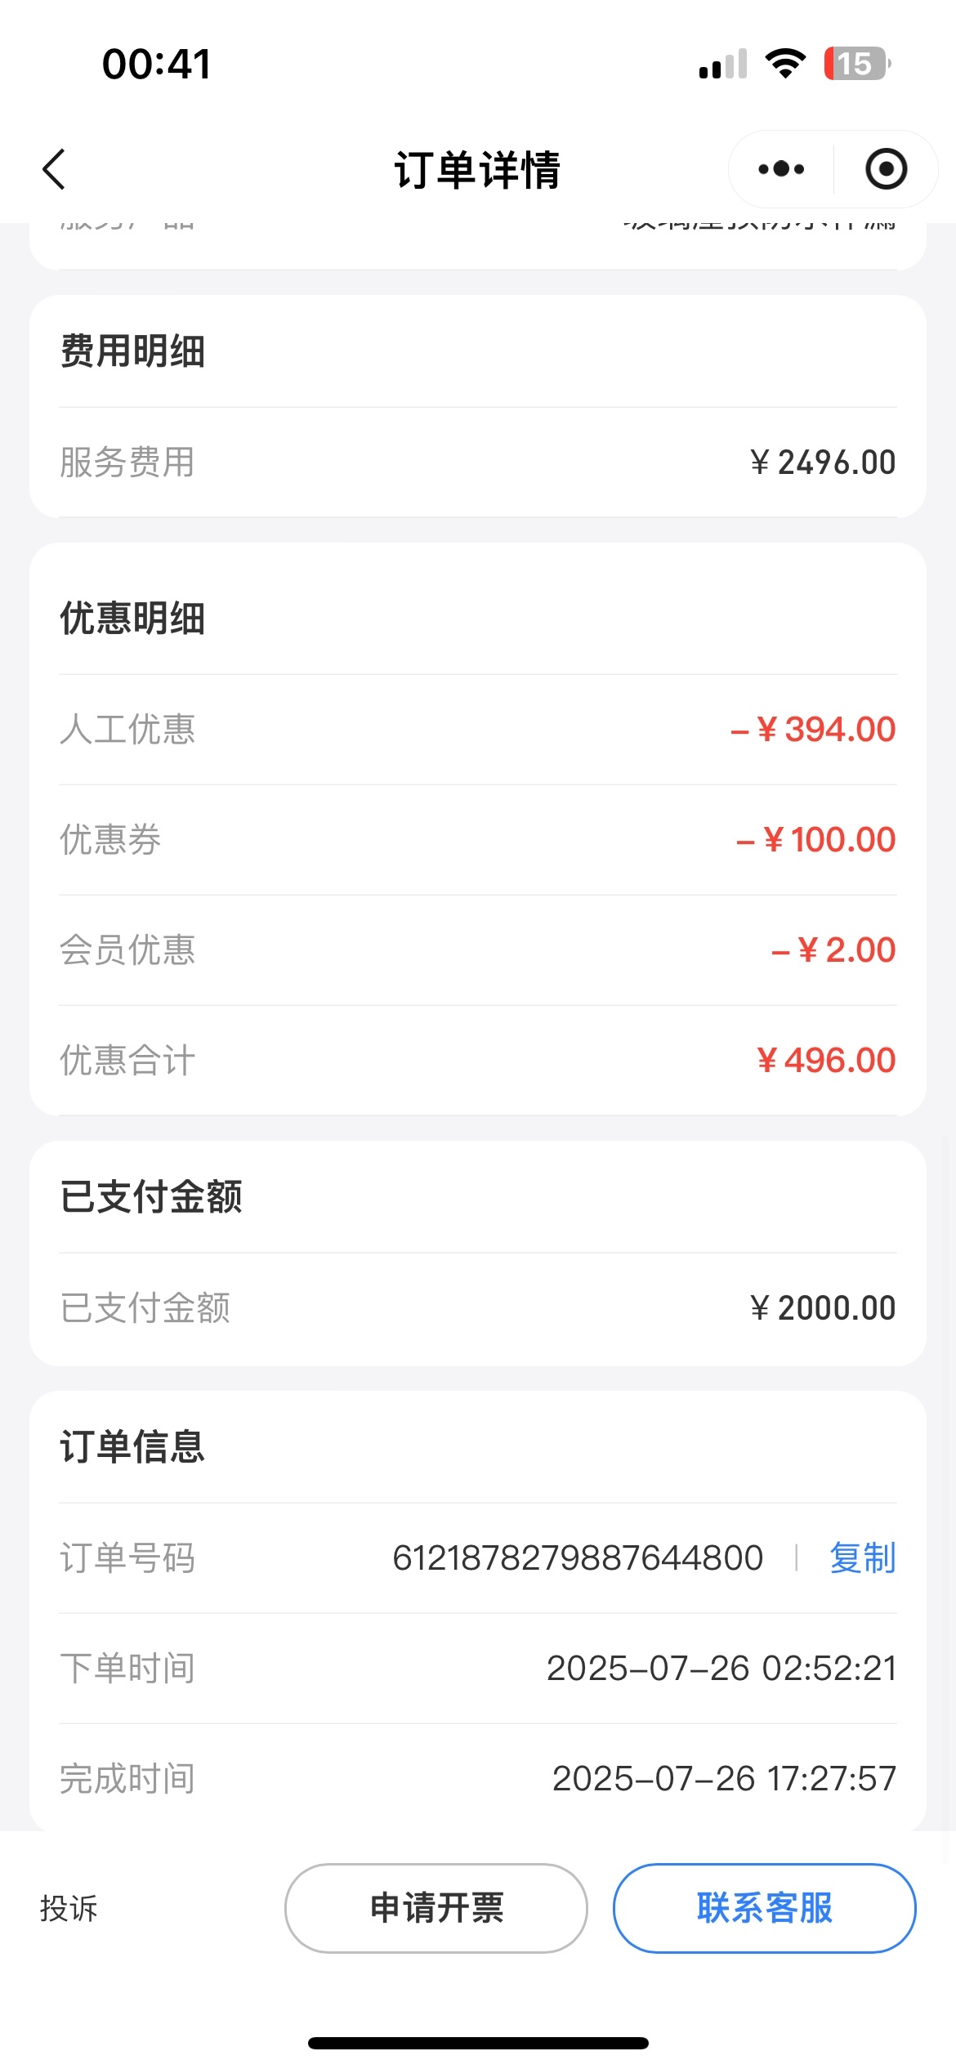Tap the 优惠合计 ¥496.00 total
Image resolution: width=956 pixels, height=2069 pixels.
(825, 1061)
